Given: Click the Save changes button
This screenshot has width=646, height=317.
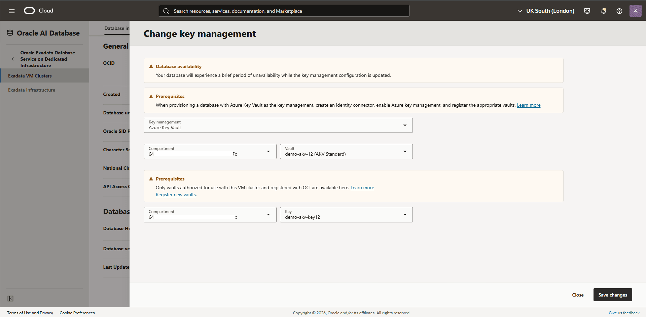Looking at the screenshot, I should click(x=613, y=295).
